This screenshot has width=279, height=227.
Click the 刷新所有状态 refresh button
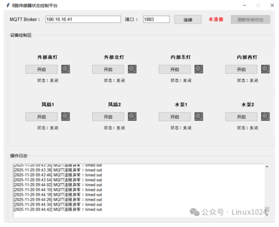[x=250, y=20]
